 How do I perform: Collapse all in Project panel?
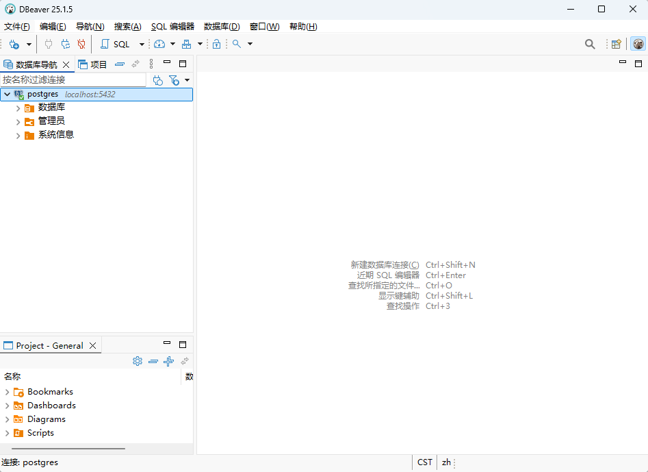[153, 362]
